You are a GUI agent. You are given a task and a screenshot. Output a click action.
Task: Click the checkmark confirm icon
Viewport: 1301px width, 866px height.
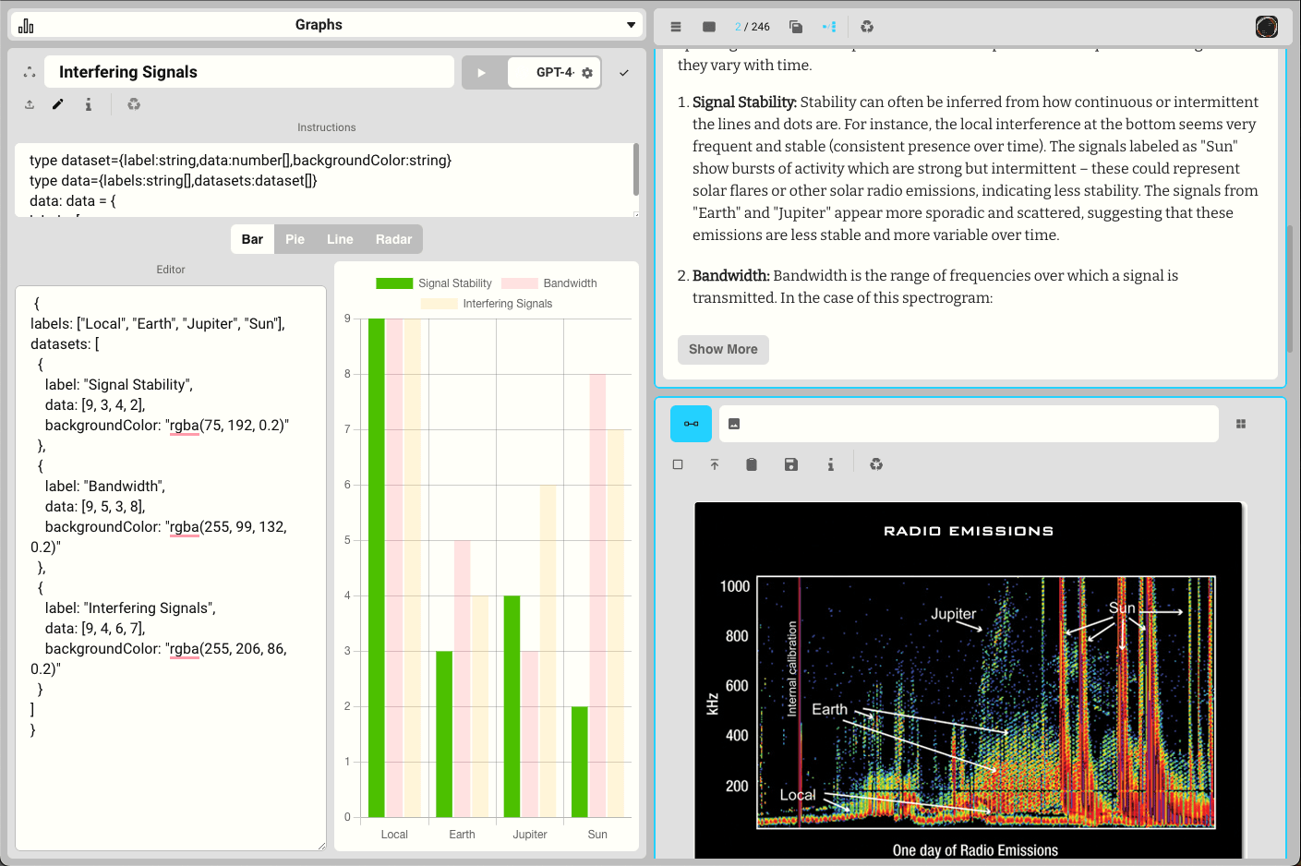624,73
